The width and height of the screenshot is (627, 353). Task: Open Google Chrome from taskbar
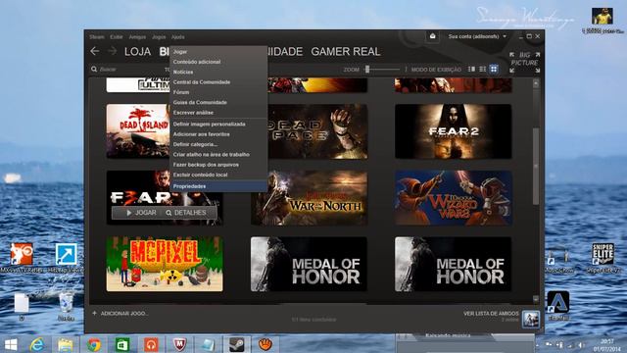94,344
